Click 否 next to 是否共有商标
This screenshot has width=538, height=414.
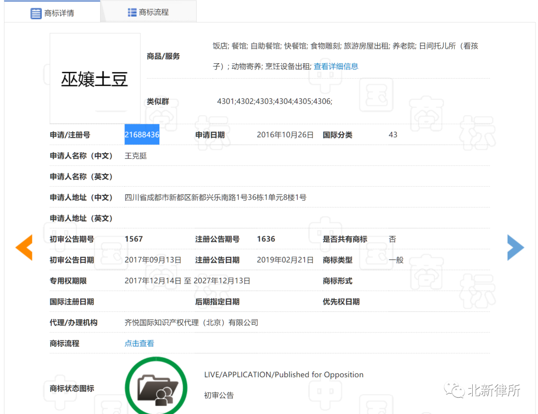393,239
